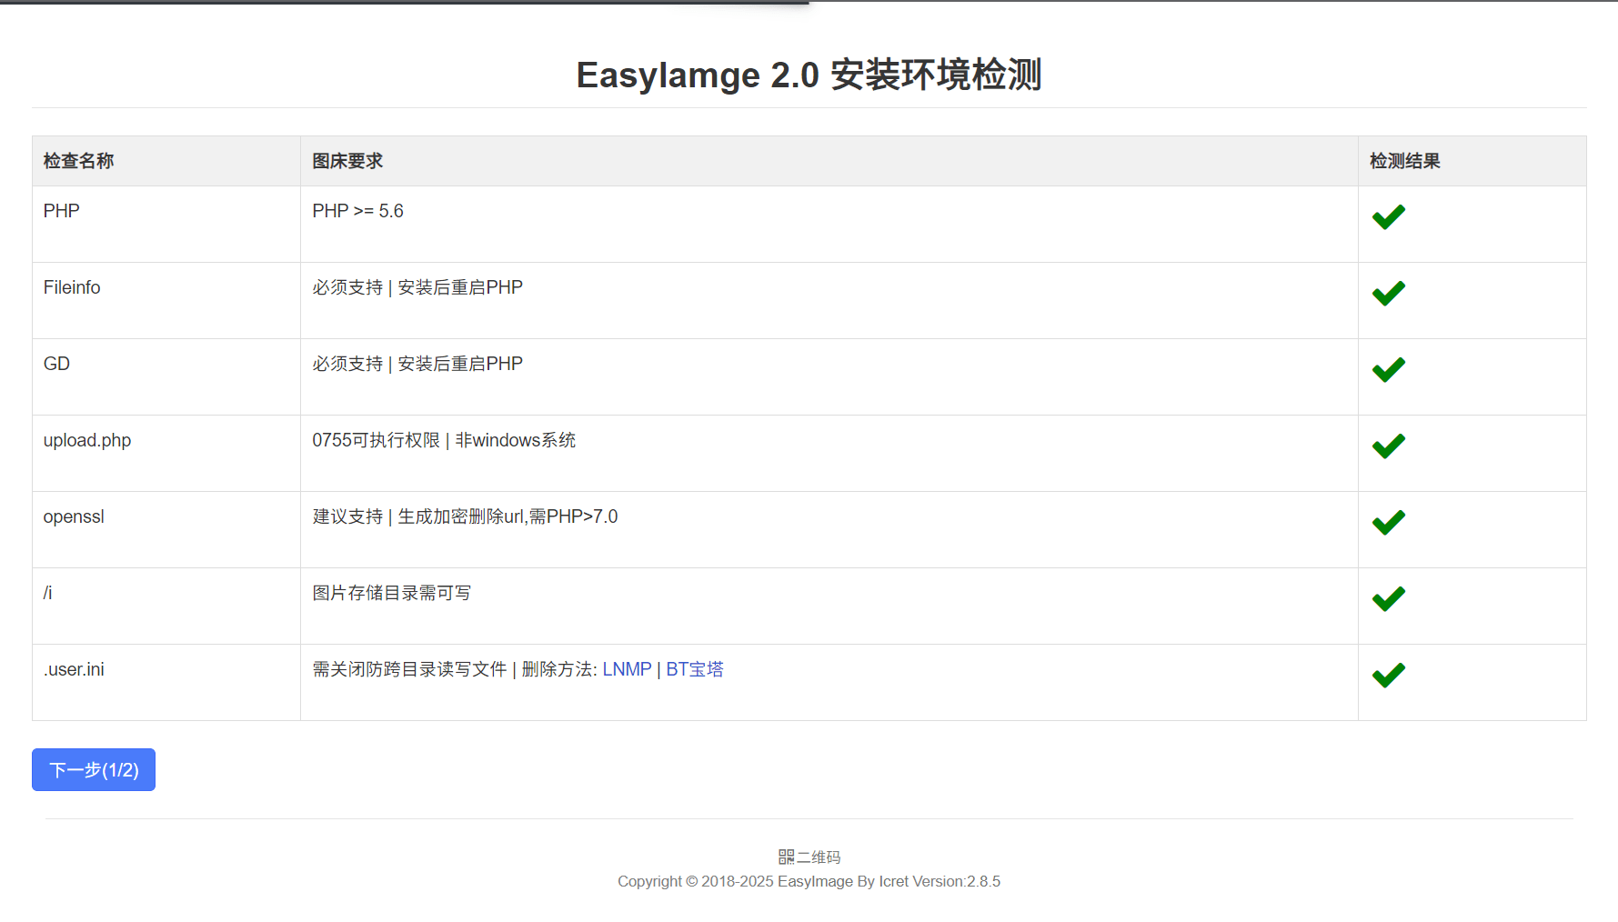
Task: Click the openssl requirement description text
Action: [465, 516]
